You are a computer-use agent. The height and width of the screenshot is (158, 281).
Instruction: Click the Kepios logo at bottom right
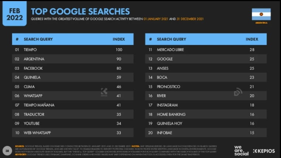(x=264, y=151)
